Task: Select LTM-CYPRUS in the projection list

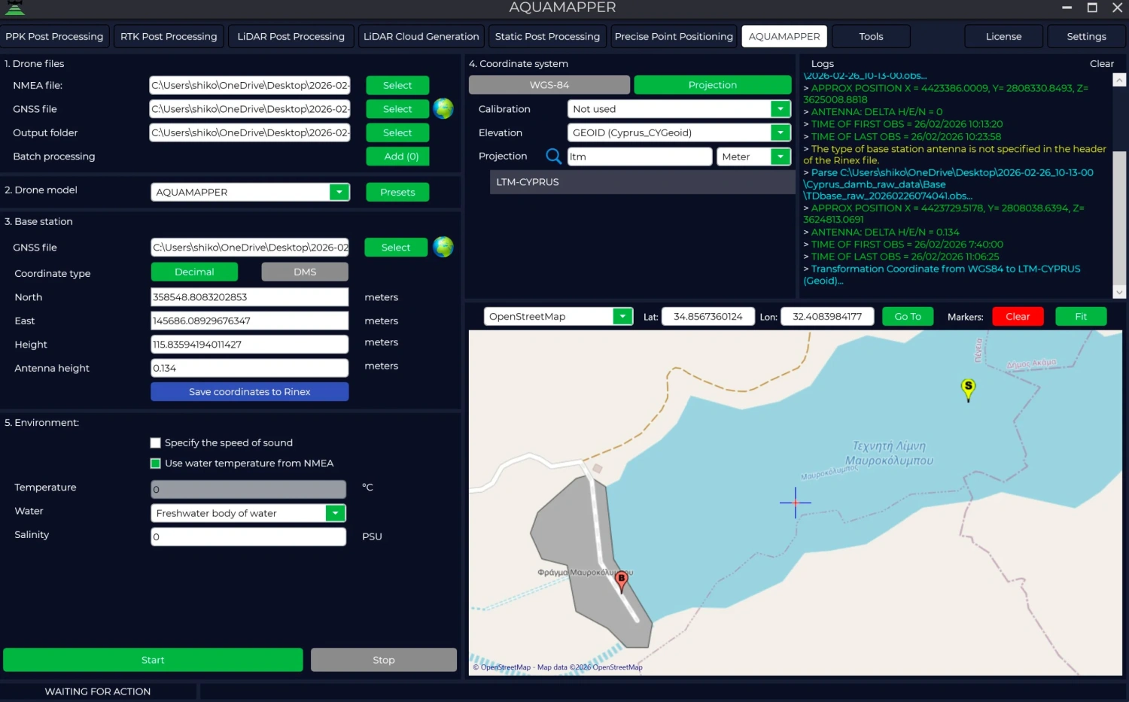Action: point(642,182)
